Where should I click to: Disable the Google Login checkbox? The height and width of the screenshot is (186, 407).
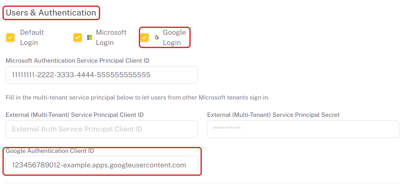pyautogui.click(x=144, y=38)
